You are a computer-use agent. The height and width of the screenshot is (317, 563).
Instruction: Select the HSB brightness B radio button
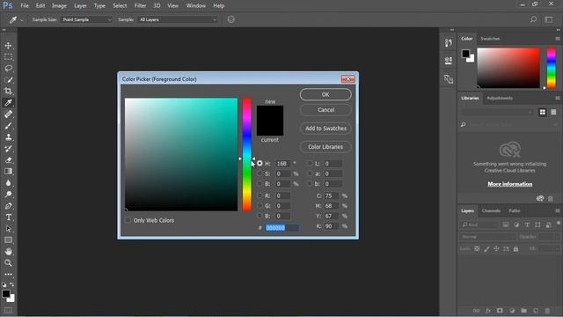point(260,184)
